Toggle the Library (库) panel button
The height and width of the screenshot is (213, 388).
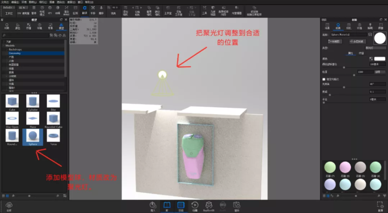[167, 206]
